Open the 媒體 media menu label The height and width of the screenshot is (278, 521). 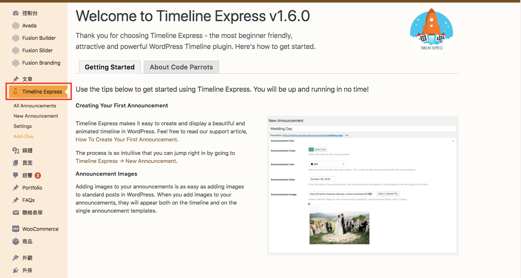[27, 151]
